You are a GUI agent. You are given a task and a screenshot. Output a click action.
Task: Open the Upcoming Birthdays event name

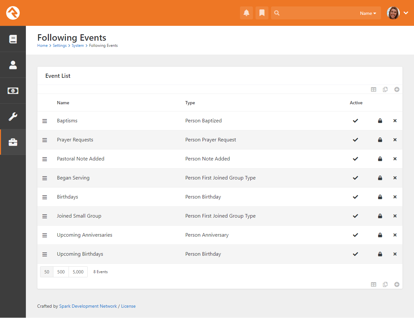click(80, 254)
